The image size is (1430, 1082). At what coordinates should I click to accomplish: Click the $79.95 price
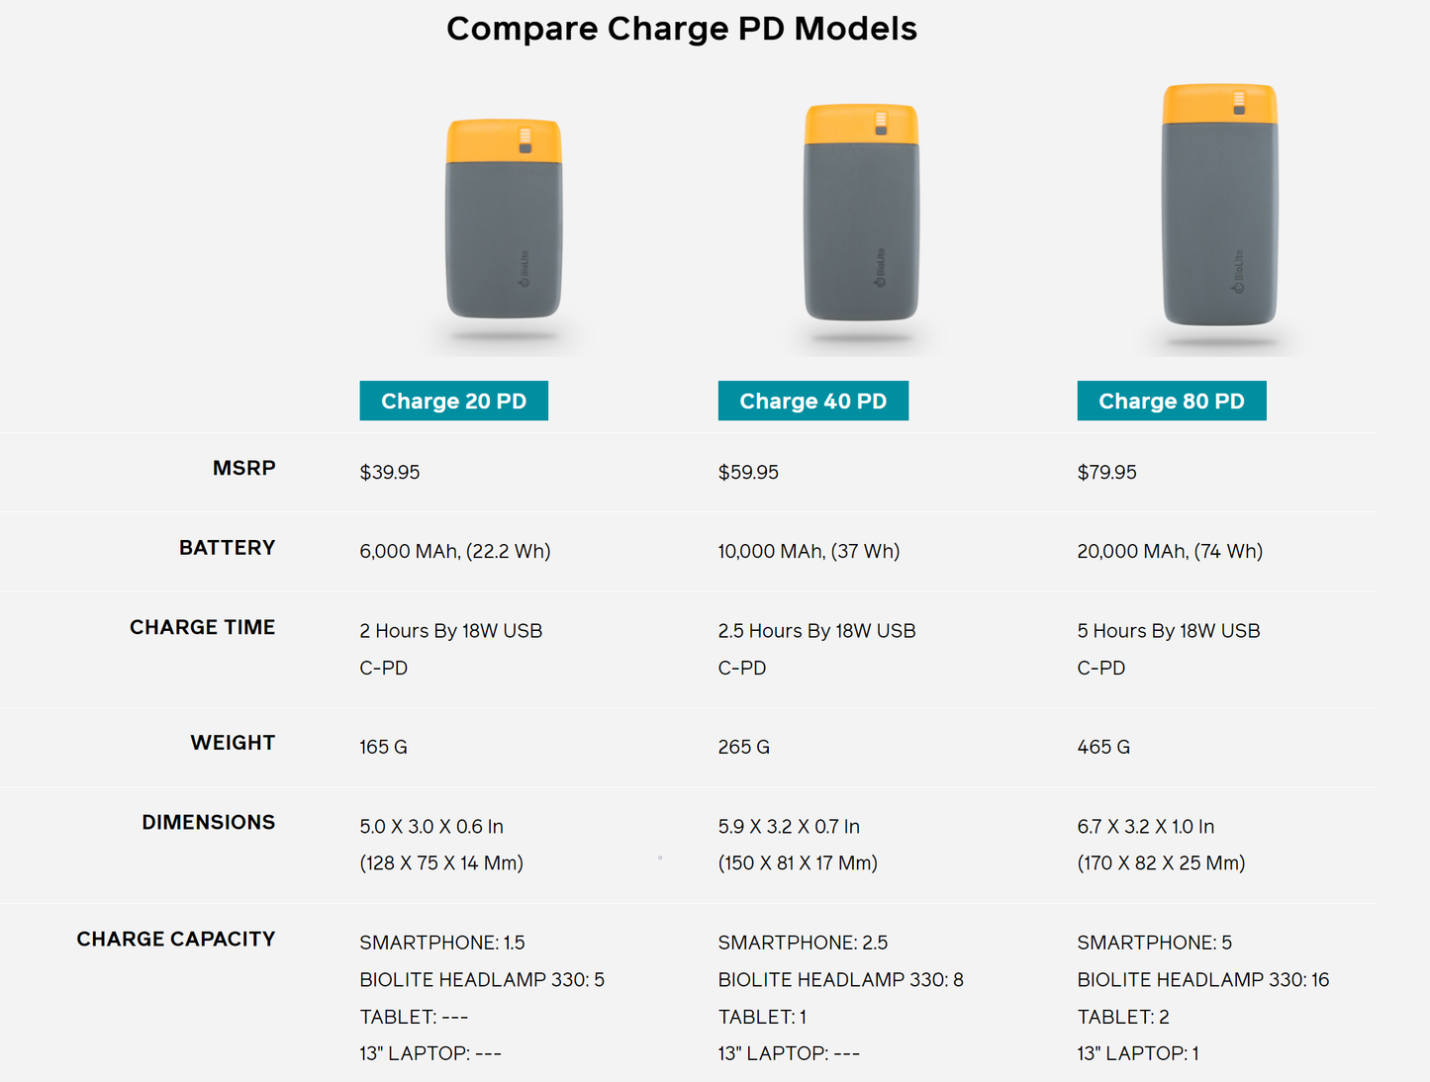[x=1106, y=472]
